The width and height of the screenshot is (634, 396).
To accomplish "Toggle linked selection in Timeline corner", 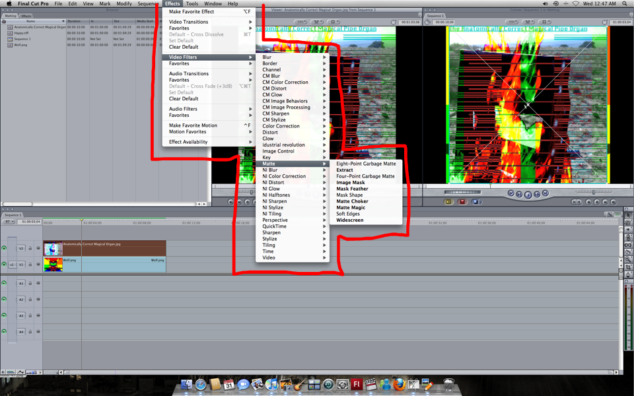I will coord(610,214).
